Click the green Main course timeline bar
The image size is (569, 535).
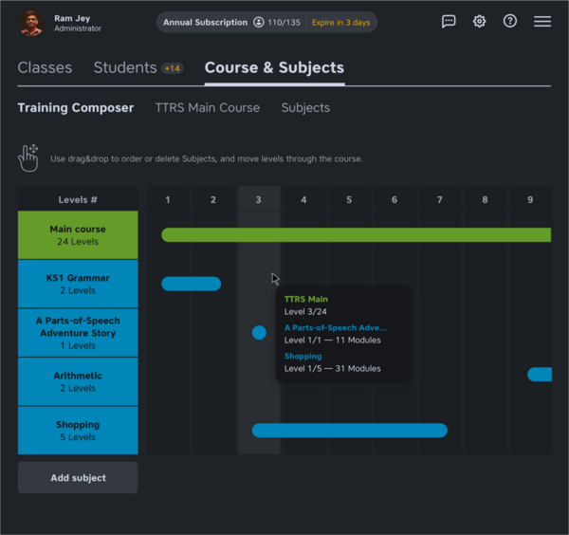click(x=356, y=235)
